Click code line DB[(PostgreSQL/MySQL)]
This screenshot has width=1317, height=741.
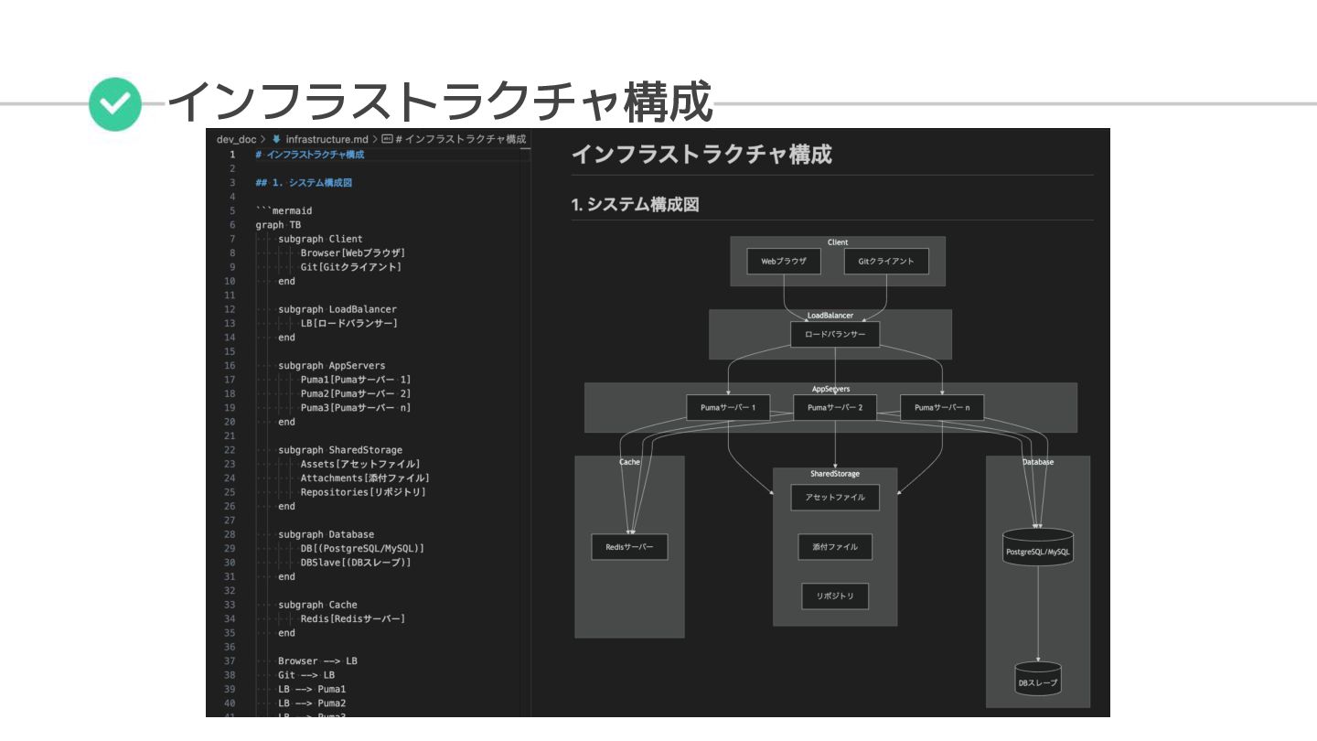(x=362, y=548)
